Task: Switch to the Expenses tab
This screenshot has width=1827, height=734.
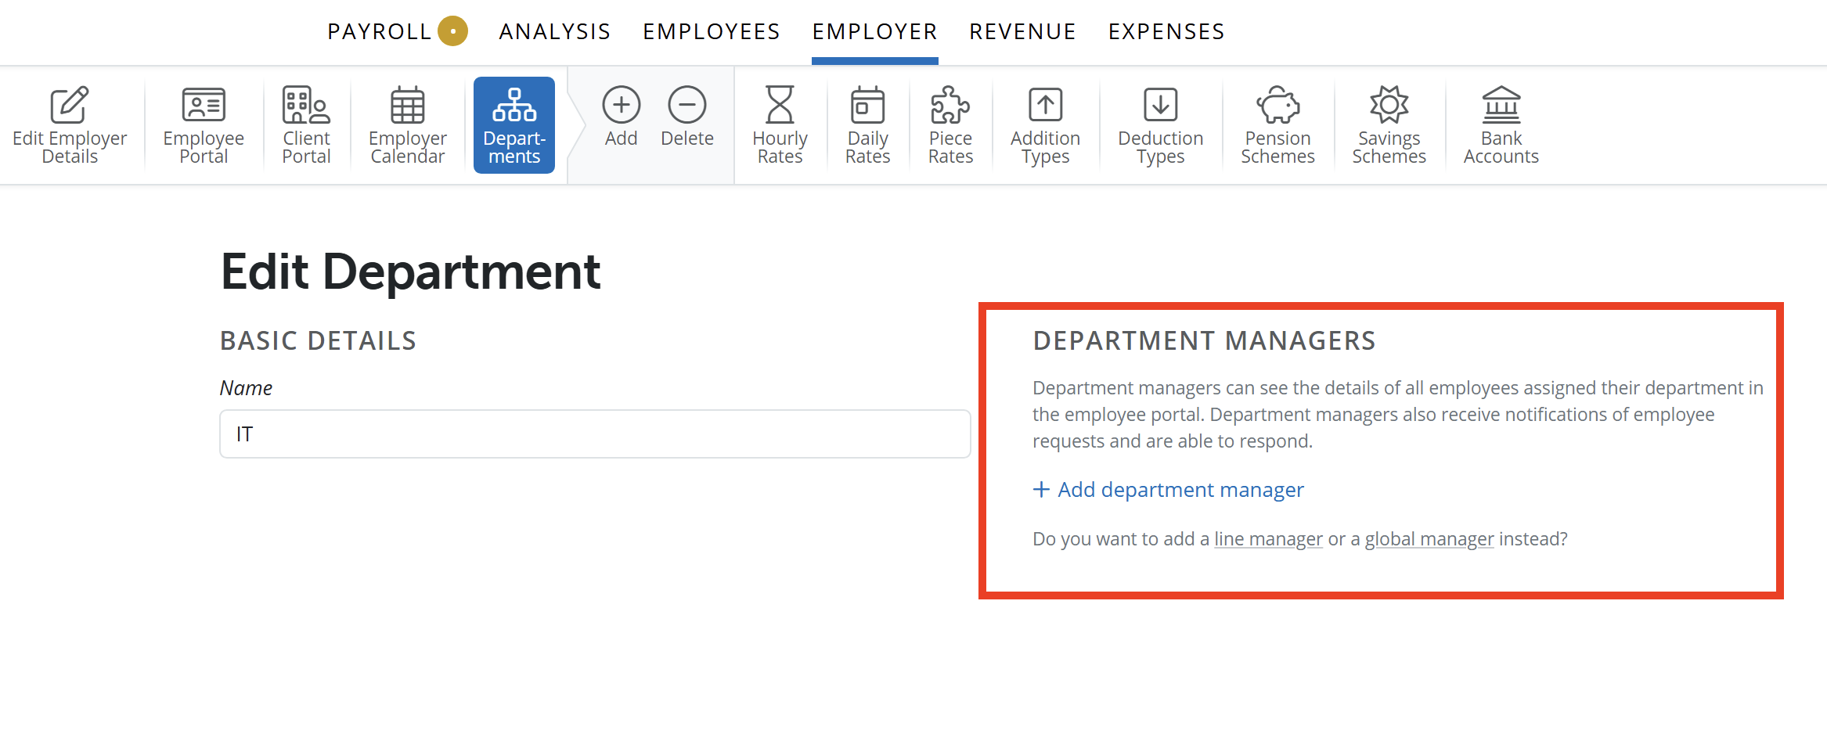Action: pos(1167,31)
